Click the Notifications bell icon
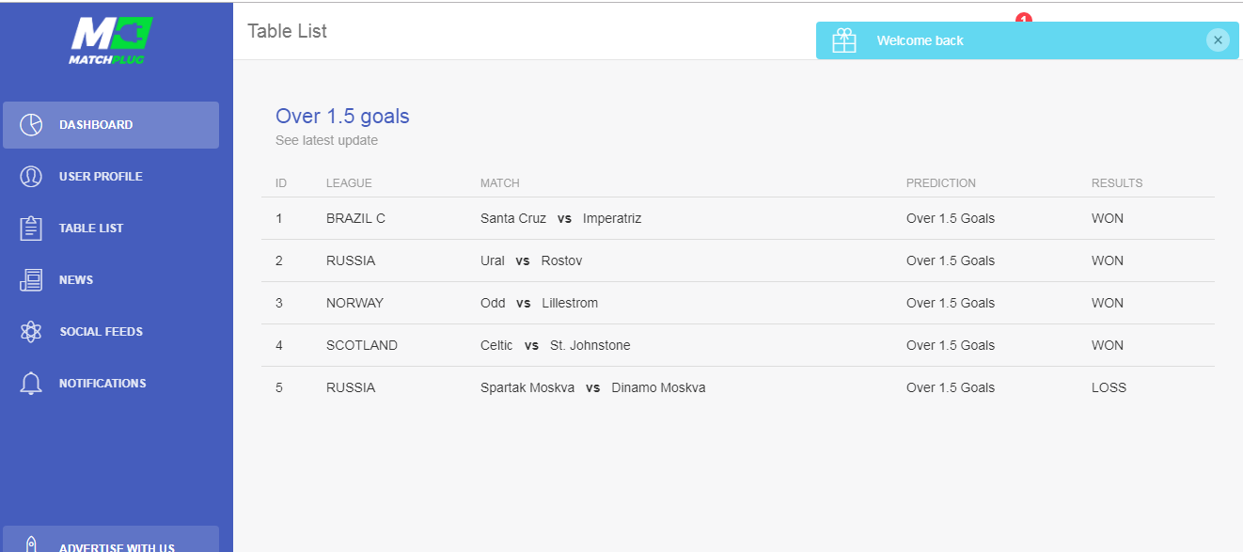 31,384
